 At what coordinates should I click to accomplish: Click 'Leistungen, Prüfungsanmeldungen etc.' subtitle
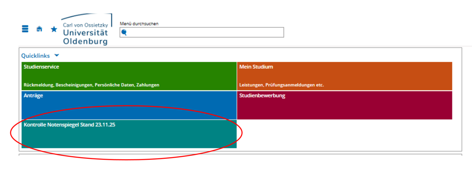pos(282,85)
